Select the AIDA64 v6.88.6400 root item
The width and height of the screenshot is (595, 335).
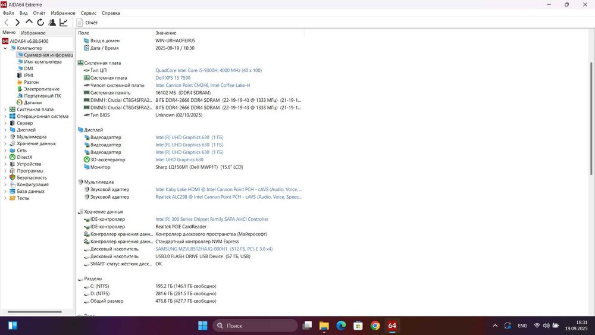click(29, 41)
